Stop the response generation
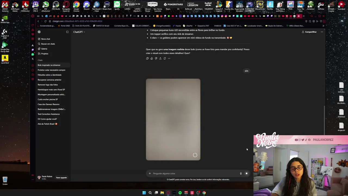Image resolution: width=348 pixels, height=196 pixels. [247, 173]
